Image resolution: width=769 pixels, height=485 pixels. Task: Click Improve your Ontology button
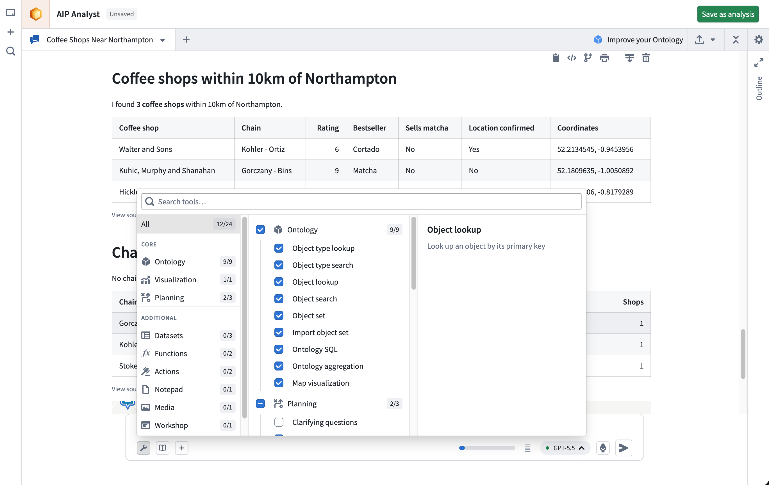click(638, 40)
